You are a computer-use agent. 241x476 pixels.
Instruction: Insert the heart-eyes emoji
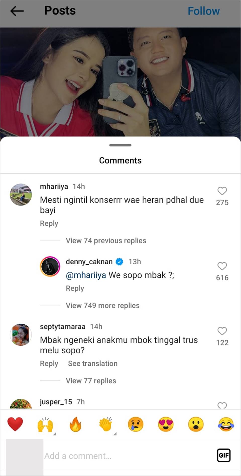[166, 424]
